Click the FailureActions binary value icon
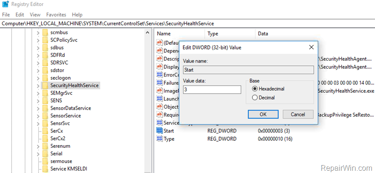Image resolution: width=375 pixels, height=173 pixels. click(x=159, y=83)
